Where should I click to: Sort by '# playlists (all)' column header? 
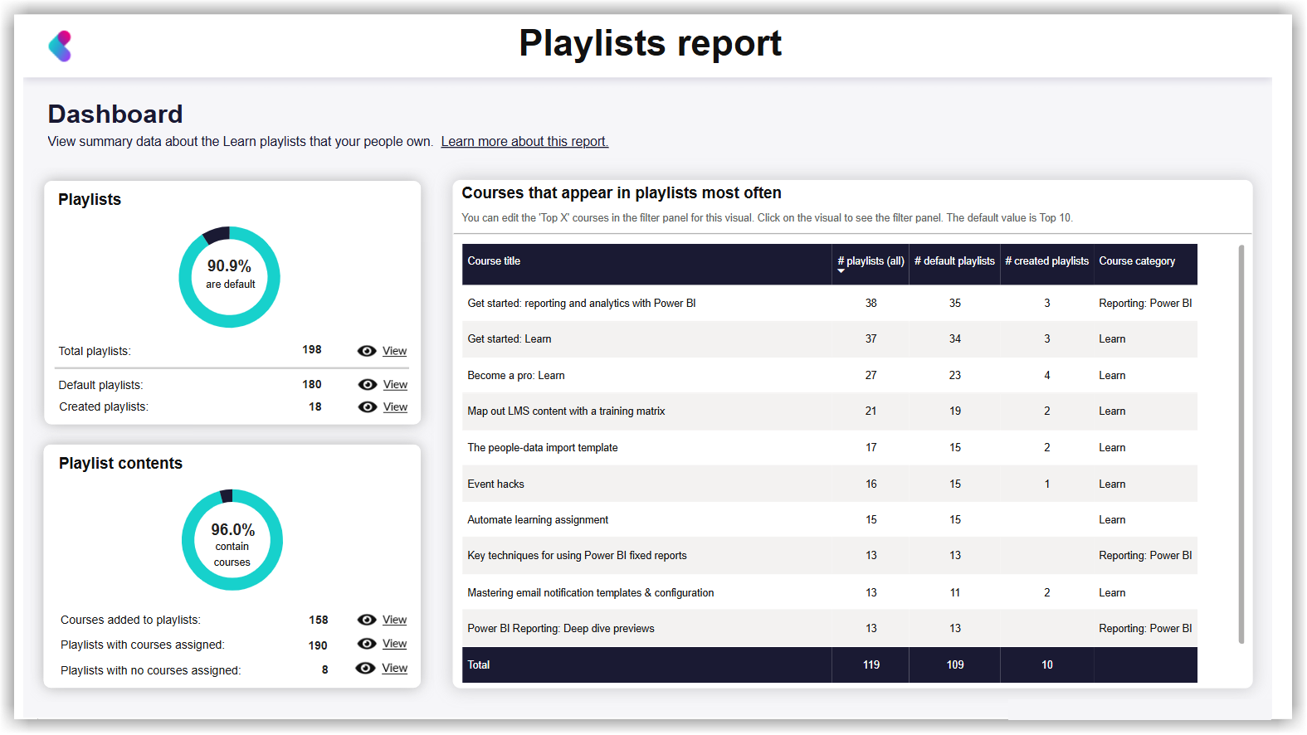pos(871,260)
